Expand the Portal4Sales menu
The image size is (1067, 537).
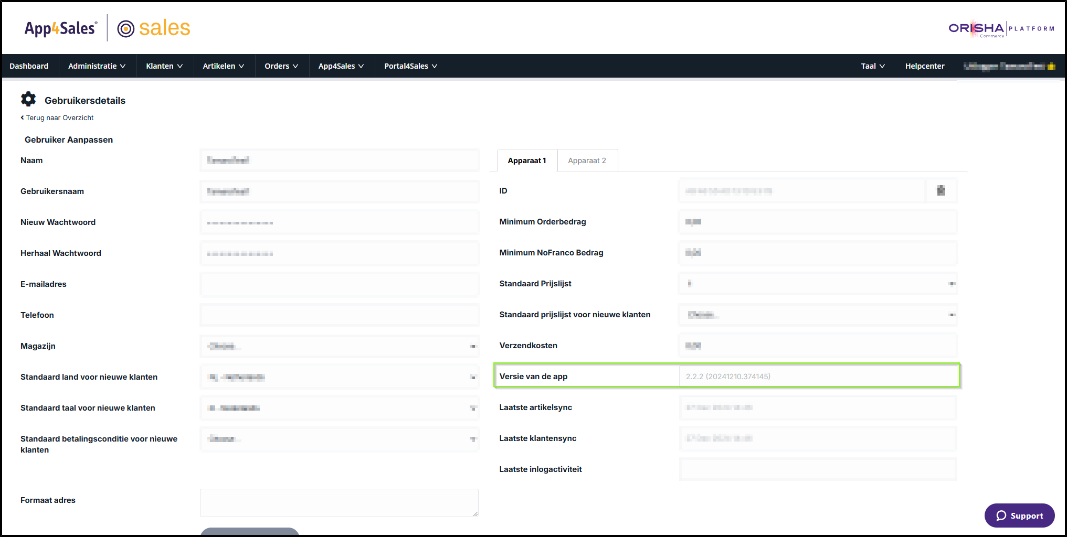[411, 66]
